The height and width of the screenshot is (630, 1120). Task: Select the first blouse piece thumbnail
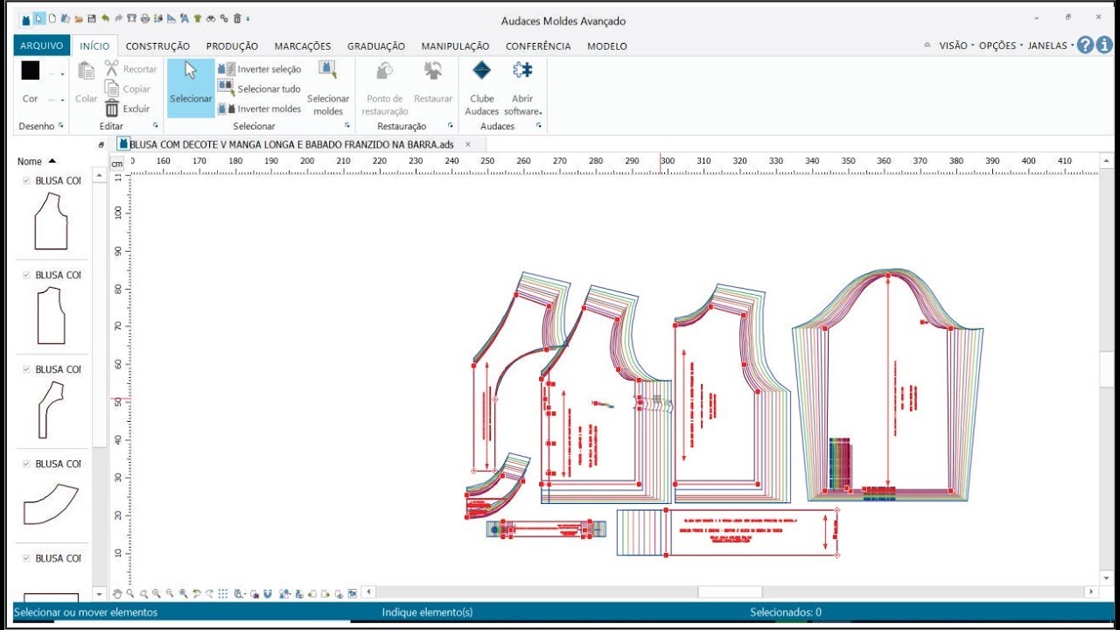tap(50, 221)
